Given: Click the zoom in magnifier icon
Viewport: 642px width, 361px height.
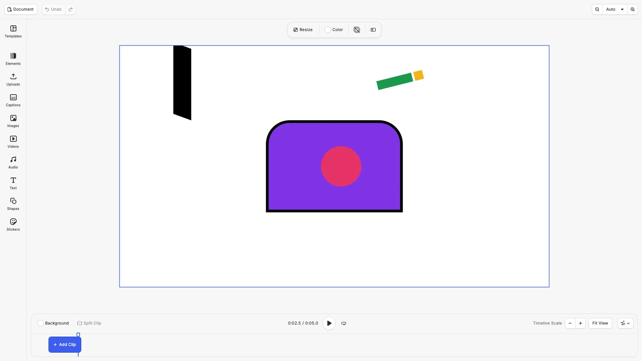Looking at the screenshot, I should (633, 9).
